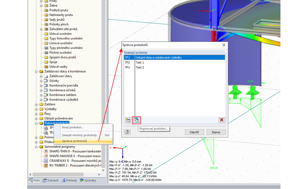Select Uzlové vazby tree item
This screenshot has width=308, height=189.
click(x=58, y=67)
